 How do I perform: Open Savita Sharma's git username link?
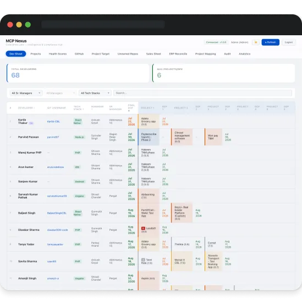pos(52,262)
